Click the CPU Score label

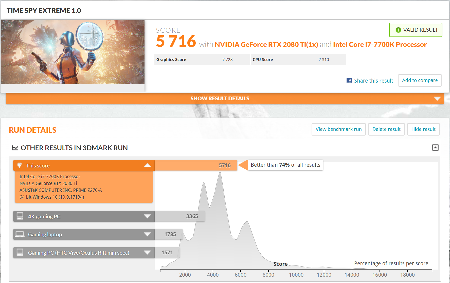[x=263, y=60]
